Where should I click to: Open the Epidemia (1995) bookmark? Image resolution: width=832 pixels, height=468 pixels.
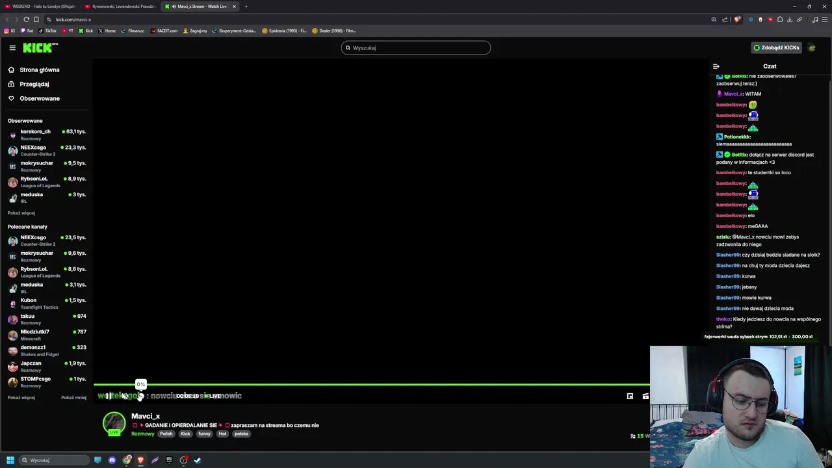pos(284,31)
